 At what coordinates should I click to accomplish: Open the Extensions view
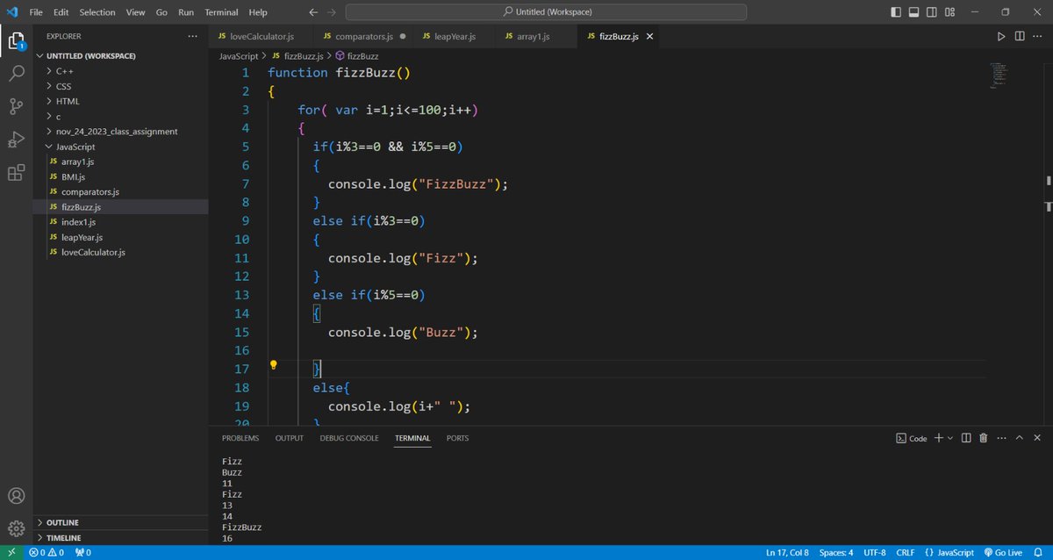[16, 173]
